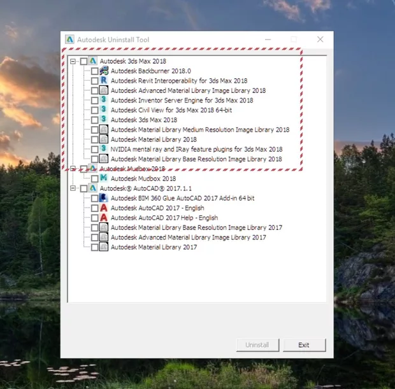The image size is (395, 389).
Task: Tick the Autodesk Mudbox 2018 child checkbox
Action: pos(95,178)
